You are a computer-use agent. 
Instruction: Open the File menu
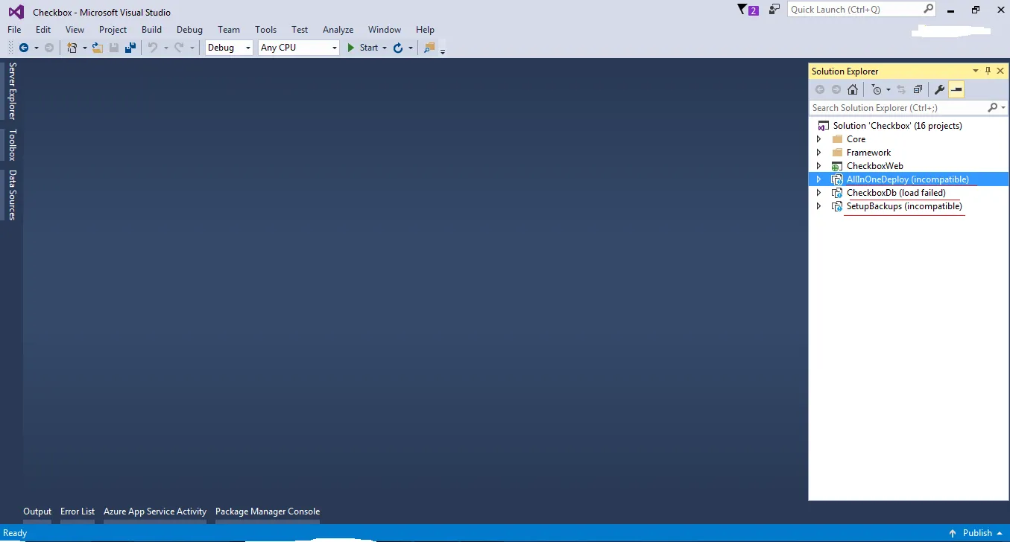[14, 30]
